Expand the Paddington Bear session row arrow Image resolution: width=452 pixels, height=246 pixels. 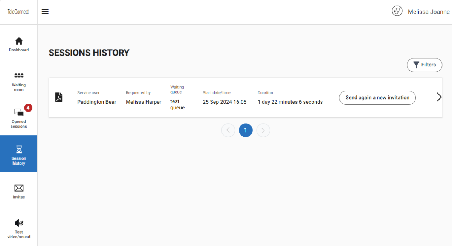pos(439,97)
